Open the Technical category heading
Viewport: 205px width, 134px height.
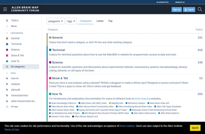(58, 50)
